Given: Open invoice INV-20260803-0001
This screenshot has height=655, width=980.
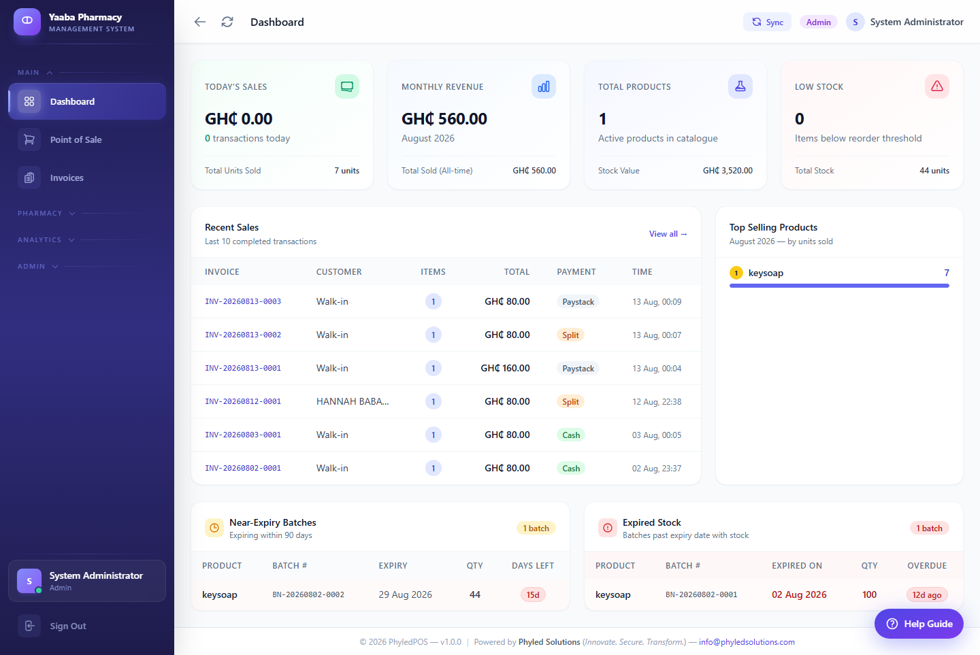Looking at the screenshot, I should tap(243, 435).
